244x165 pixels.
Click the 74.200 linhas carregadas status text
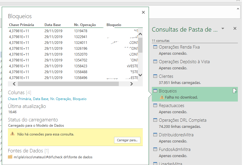(180, 127)
